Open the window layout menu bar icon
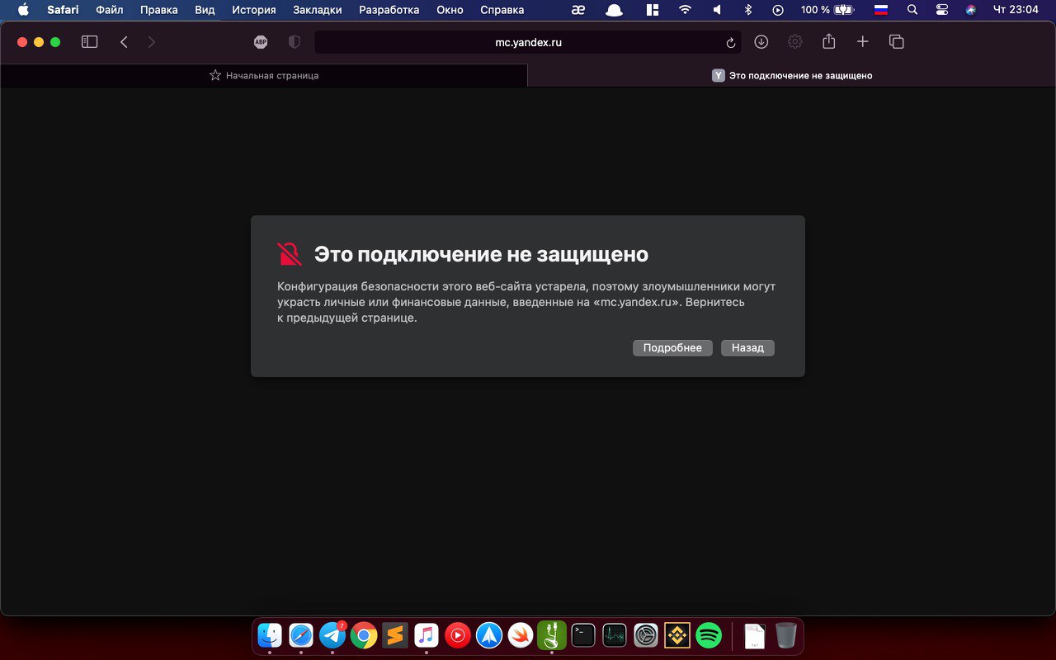 click(x=653, y=10)
